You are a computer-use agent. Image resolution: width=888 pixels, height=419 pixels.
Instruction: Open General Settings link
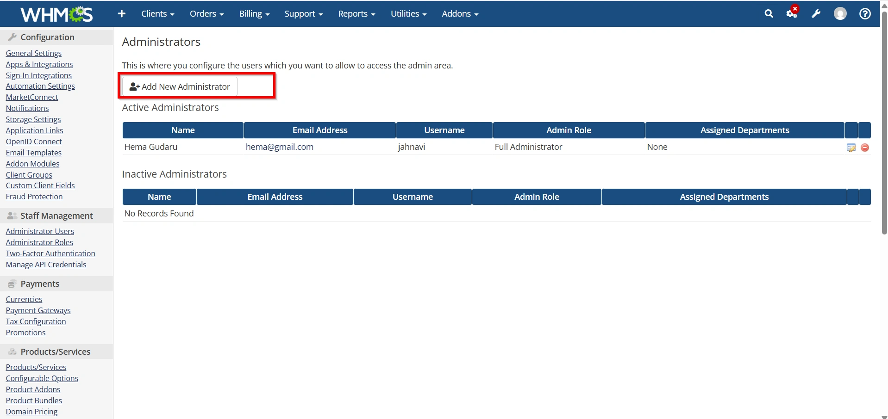(33, 53)
